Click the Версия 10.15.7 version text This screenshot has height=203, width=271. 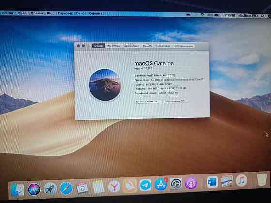(143, 68)
